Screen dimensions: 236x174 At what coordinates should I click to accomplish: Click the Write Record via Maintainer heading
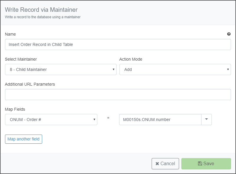[41, 10]
